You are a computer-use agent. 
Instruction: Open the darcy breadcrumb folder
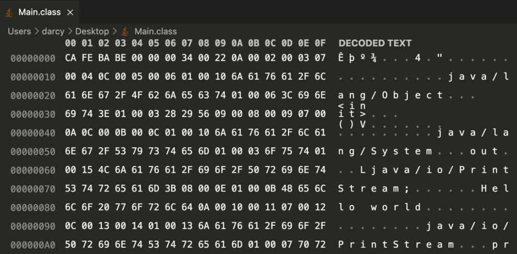tap(52, 31)
